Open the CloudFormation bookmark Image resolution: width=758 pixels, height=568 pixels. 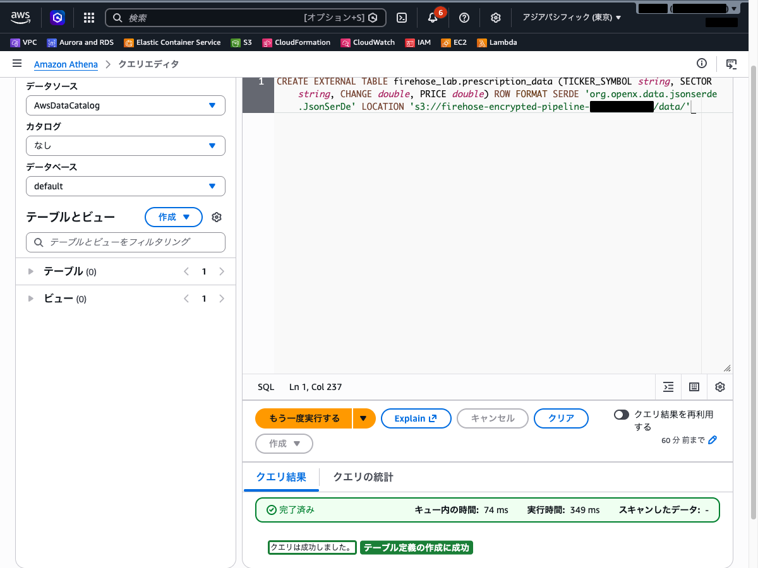pos(296,42)
